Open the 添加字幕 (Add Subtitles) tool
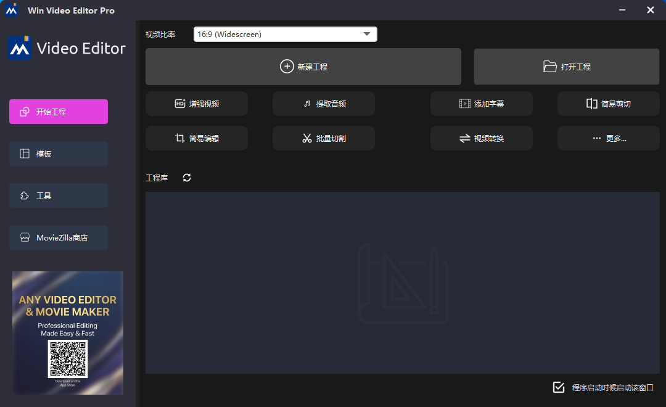Screen dimensions: 666x407 [x=481, y=104]
